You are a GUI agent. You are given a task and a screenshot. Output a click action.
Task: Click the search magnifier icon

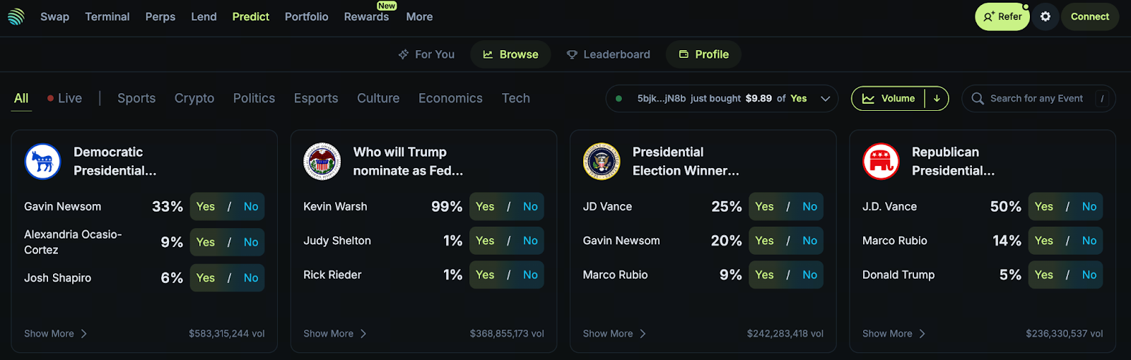pyautogui.click(x=978, y=99)
